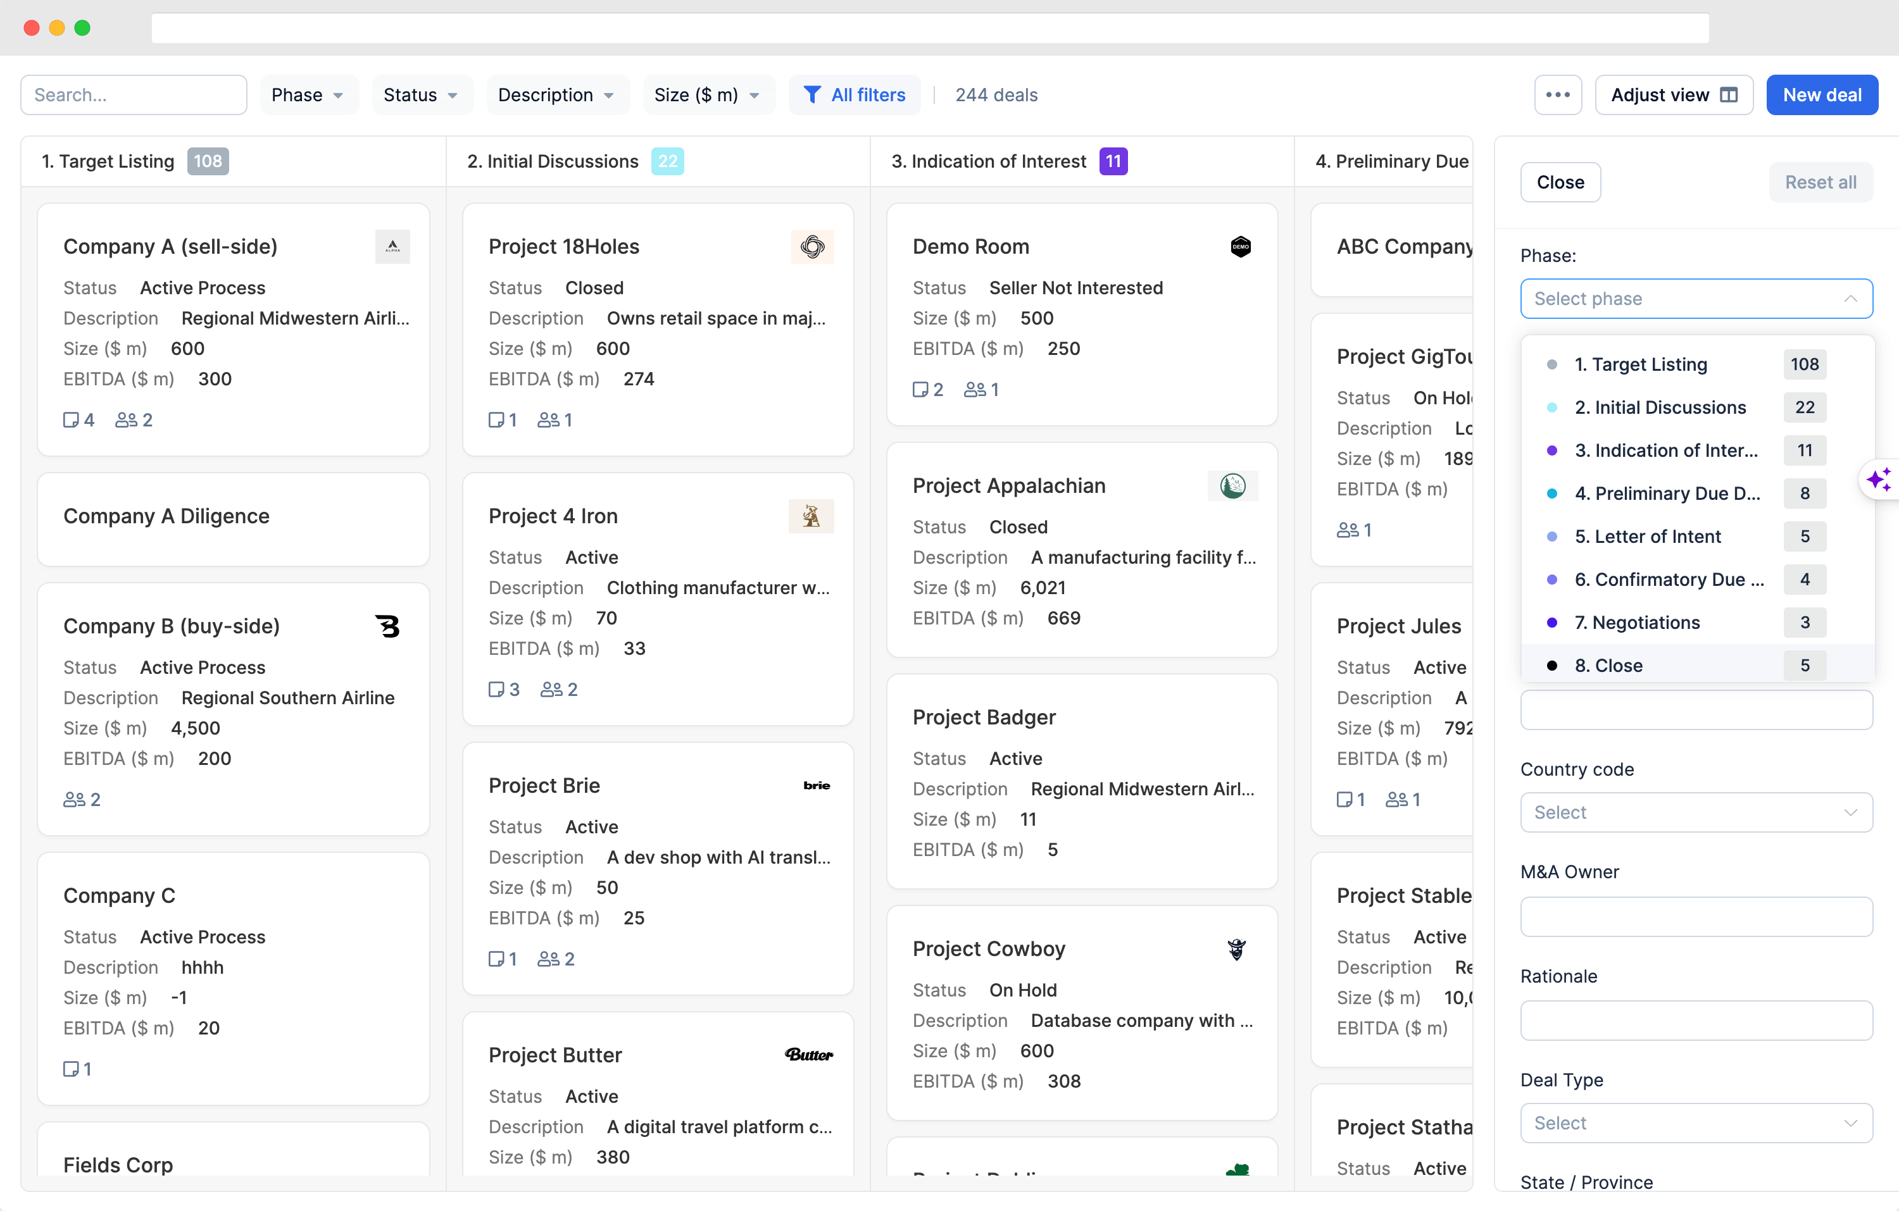
Task: Click the New deal button
Action: 1822,95
